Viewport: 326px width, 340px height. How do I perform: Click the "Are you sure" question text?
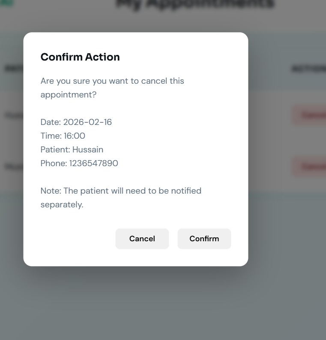112,88
